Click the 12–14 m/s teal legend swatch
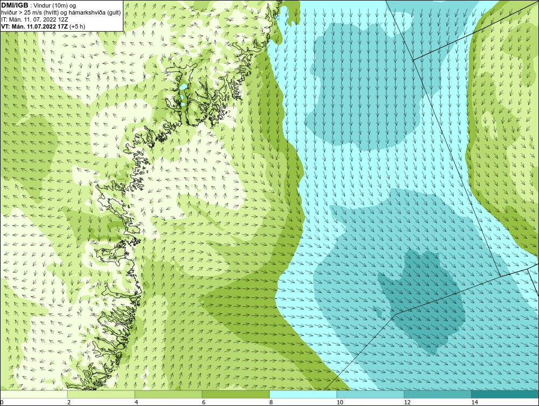Viewport: 539px width, 406px height. [x=438, y=394]
